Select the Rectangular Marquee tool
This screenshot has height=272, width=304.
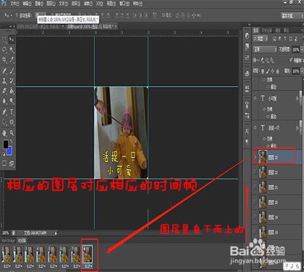[x=4, y=40]
